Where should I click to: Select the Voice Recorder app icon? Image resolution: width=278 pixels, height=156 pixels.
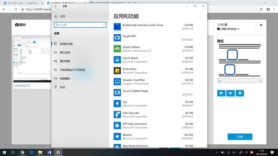117,114
